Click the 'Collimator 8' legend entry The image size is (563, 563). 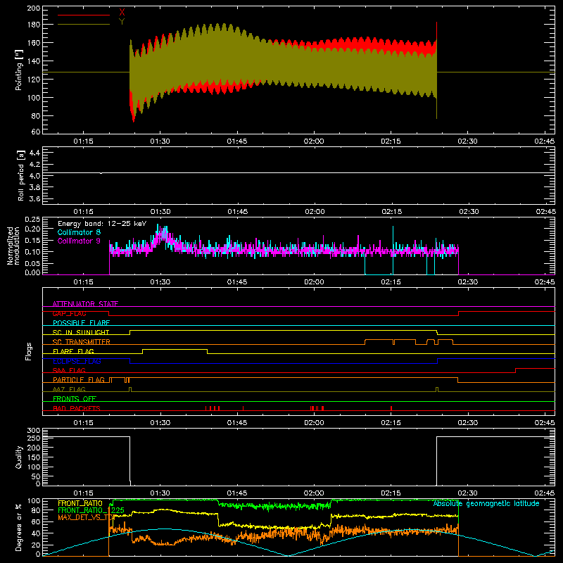pos(79,232)
